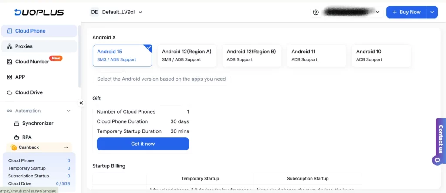Click the APP grid icon
The width and height of the screenshot is (446, 193).
(10, 77)
